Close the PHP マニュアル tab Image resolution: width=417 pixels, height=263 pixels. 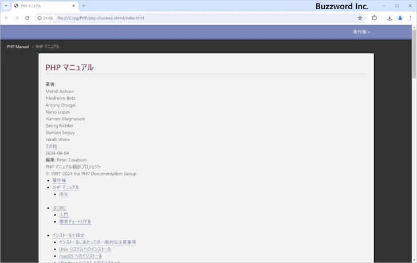tap(74, 6)
